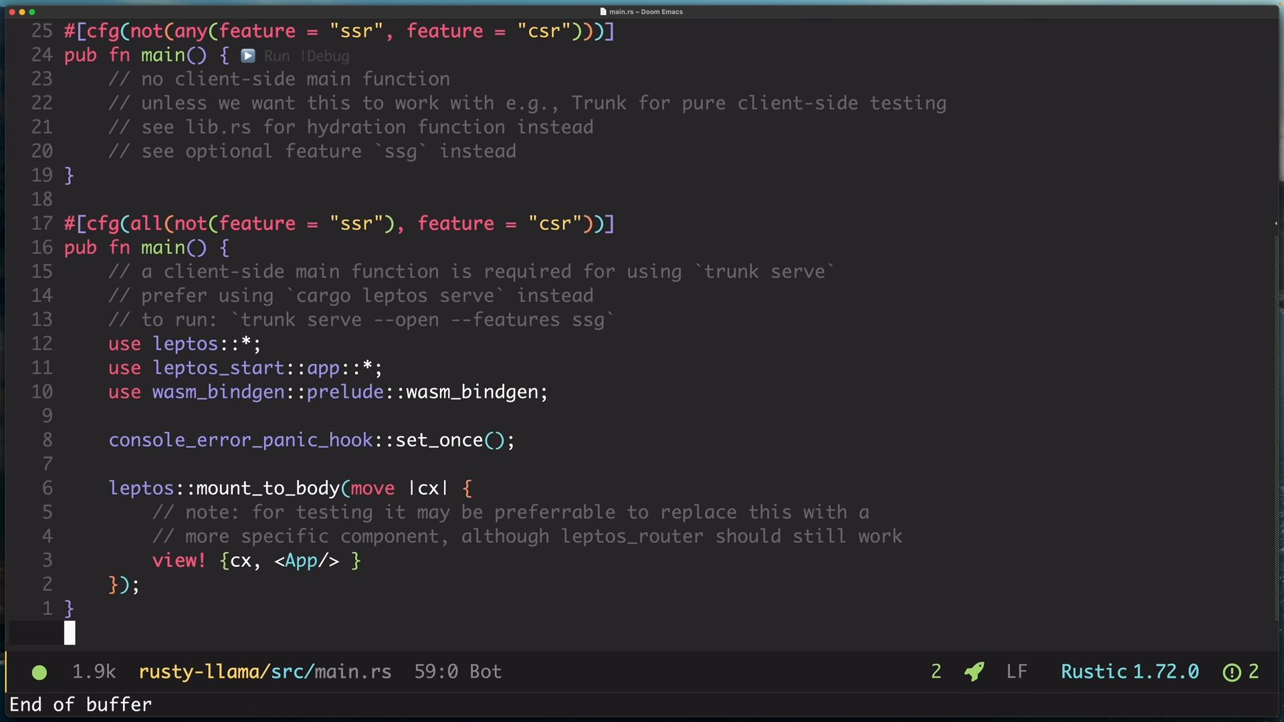Click the LF line-ending indicator
Viewport: 1284px width, 722px height.
(1016, 672)
